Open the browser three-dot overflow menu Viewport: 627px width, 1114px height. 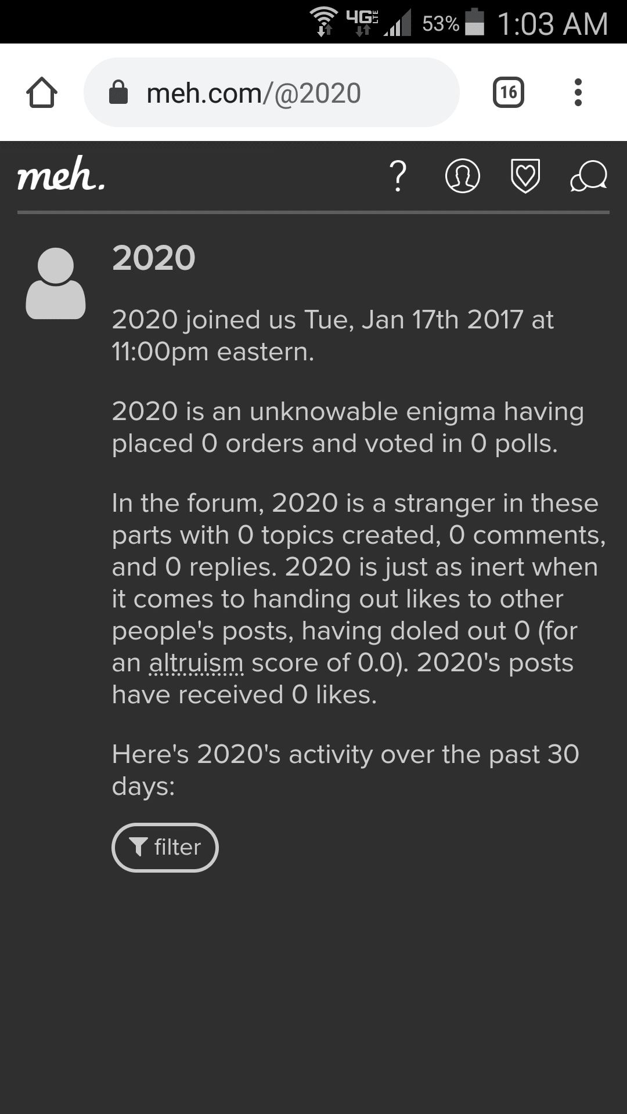click(578, 92)
